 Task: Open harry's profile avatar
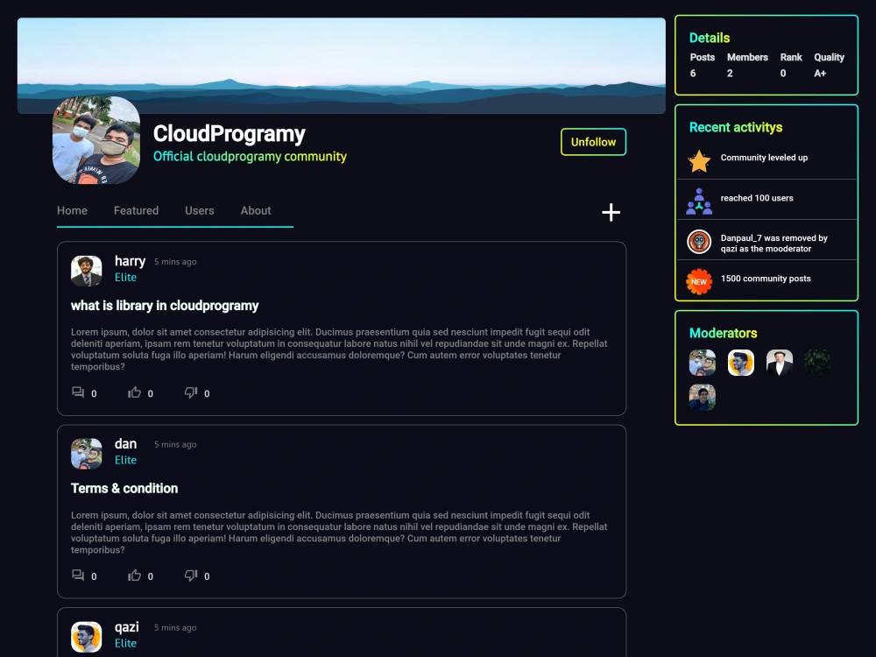click(x=87, y=271)
